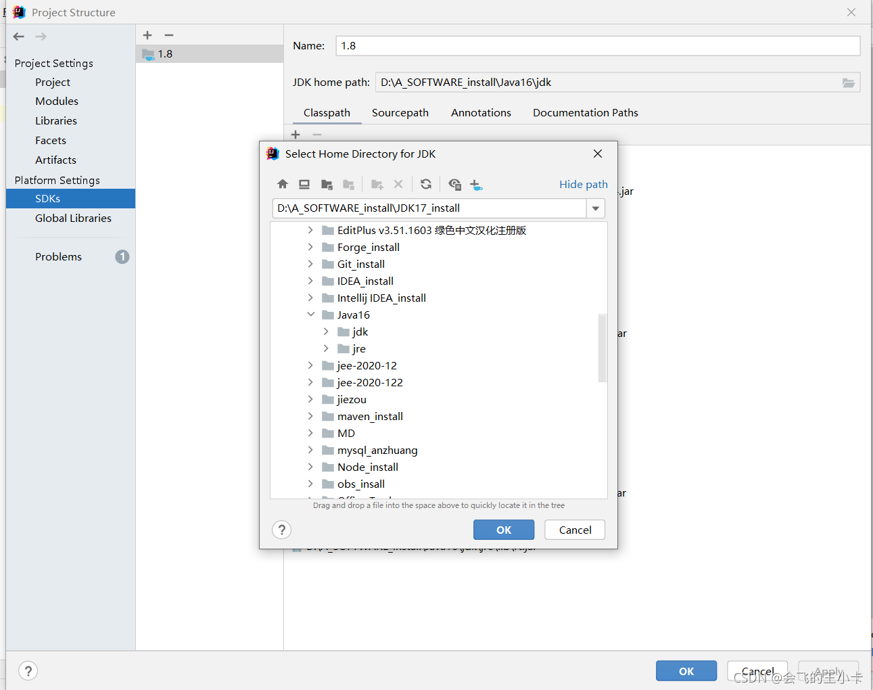Viewport: 873px width, 690px height.
Task: Click the Download JDK coffee cup icon
Action: click(x=476, y=185)
